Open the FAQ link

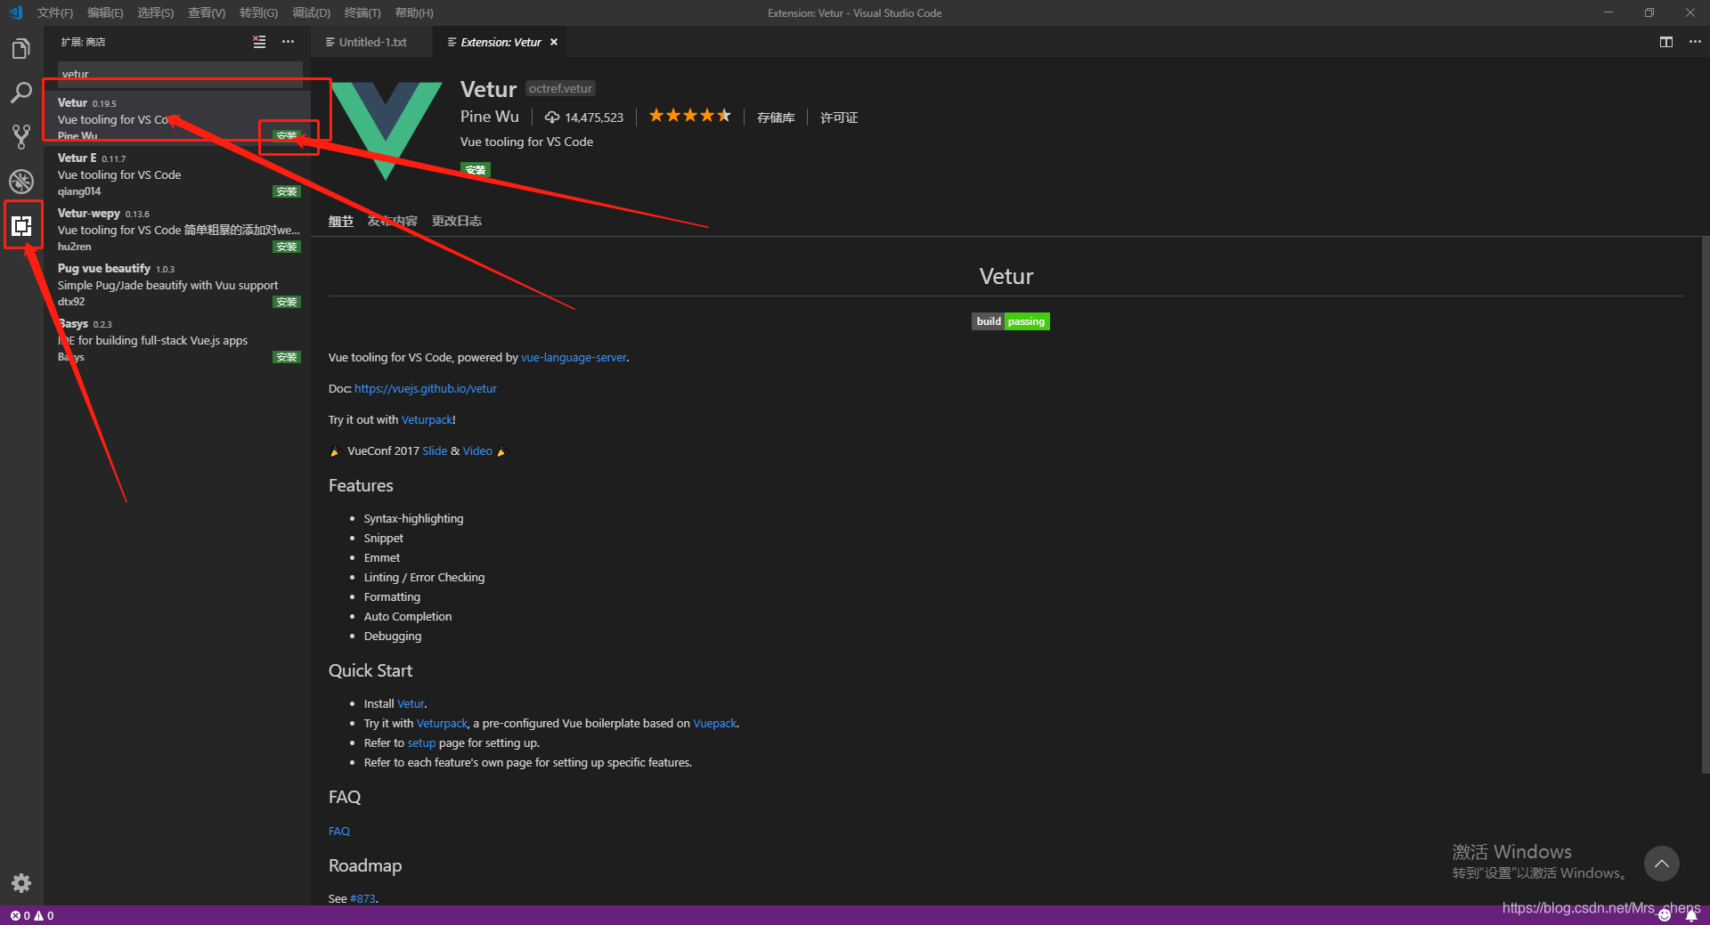point(339,831)
